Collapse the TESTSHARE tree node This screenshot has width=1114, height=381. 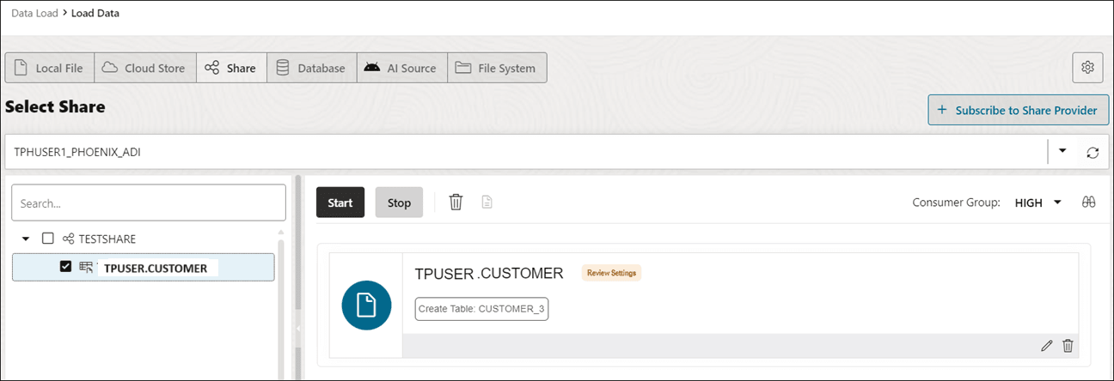click(27, 239)
